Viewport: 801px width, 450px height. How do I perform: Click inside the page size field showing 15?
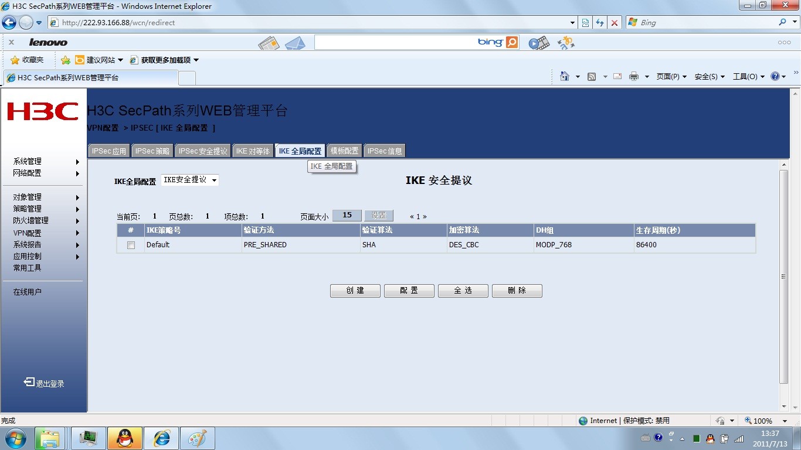coord(346,215)
